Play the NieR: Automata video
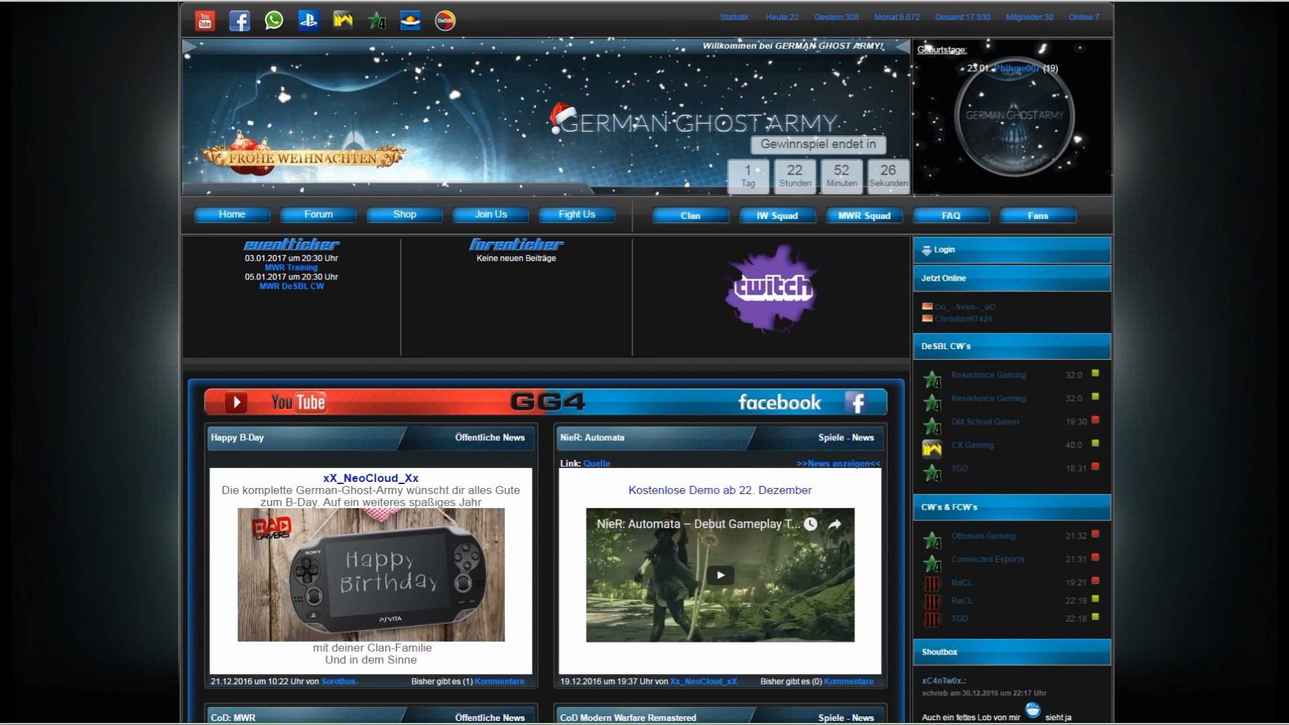 720,575
